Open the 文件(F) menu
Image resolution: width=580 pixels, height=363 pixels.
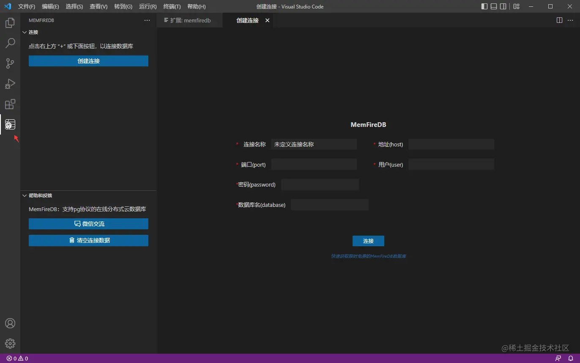[x=27, y=7]
